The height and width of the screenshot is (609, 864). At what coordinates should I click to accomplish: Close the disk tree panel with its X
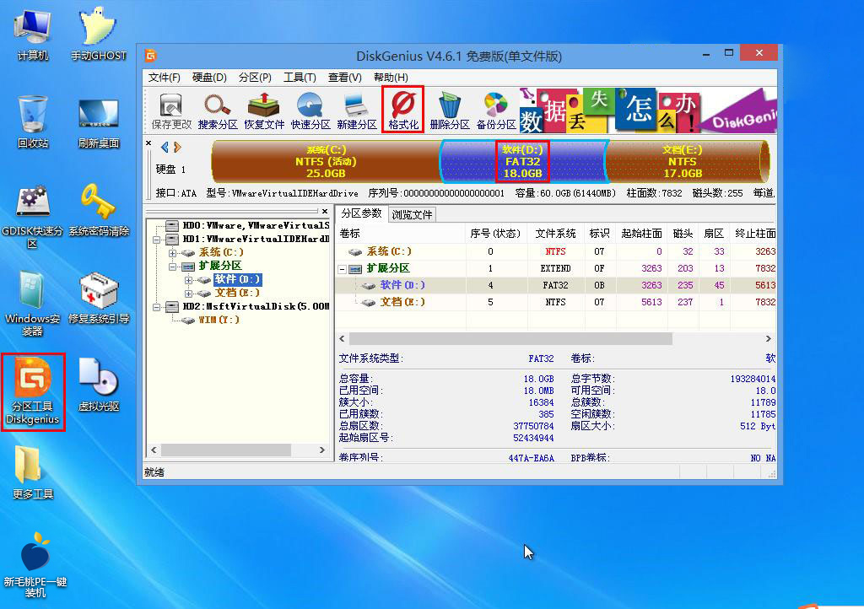coord(325,211)
